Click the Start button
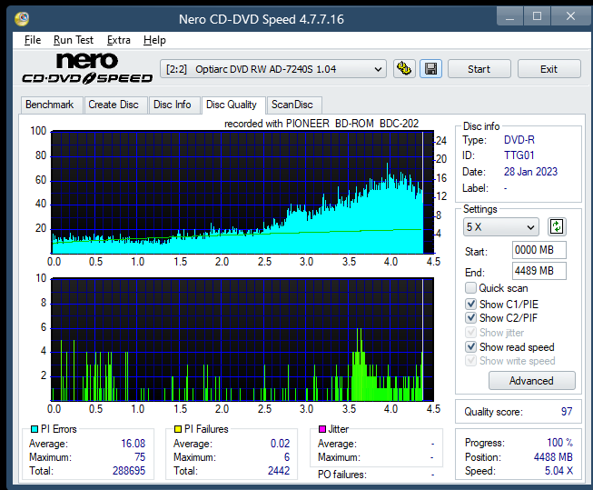593x490 pixels. point(479,69)
